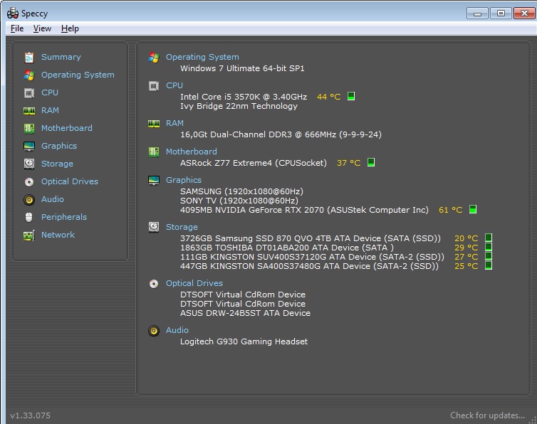Click the temperature indicator for TOSHIBA DT01ABA200
Image resolution: width=537 pixels, height=424 pixels.
pyautogui.click(x=489, y=247)
